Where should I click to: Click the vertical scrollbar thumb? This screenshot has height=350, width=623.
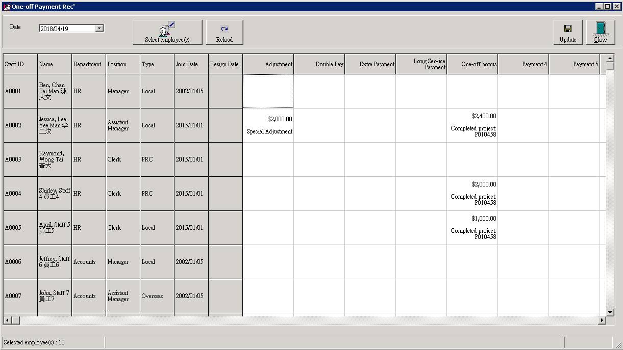(610, 66)
